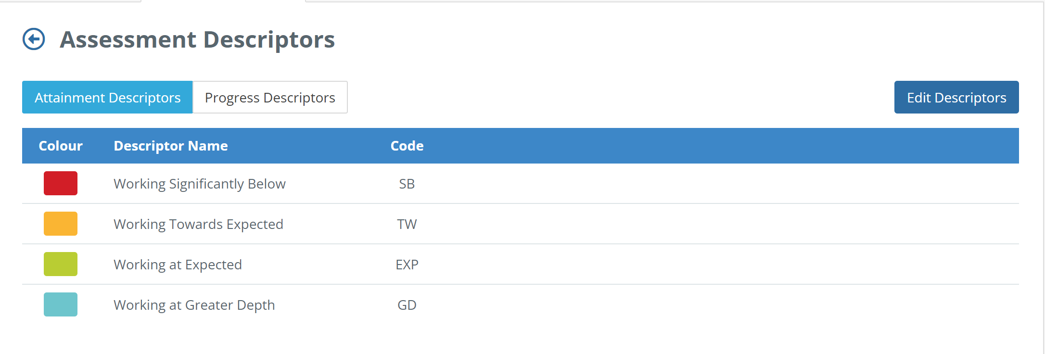Select the Attainment Descriptors tab

click(x=107, y=97)
